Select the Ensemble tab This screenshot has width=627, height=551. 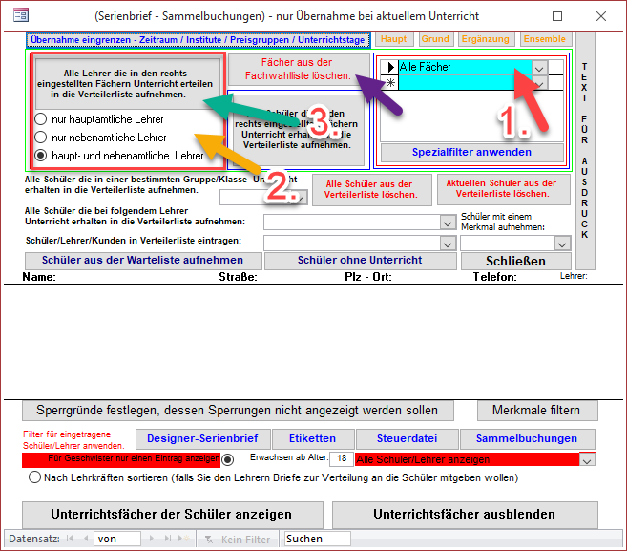click(x=544, y=39)
